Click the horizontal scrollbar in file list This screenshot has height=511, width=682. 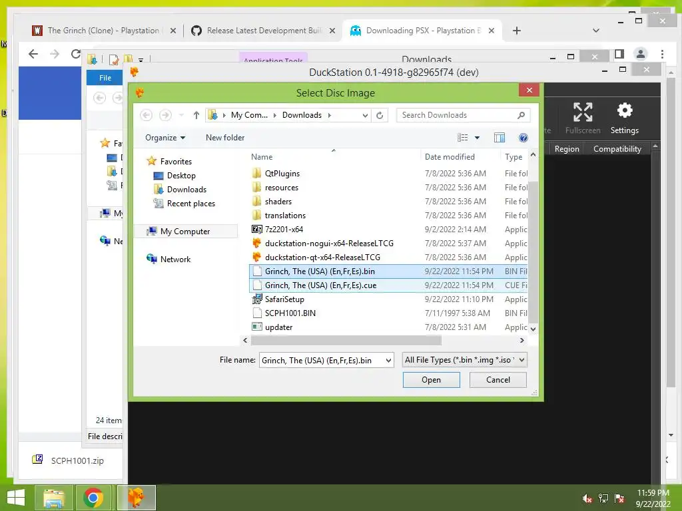pyautogui.click(x=346, y=340)
